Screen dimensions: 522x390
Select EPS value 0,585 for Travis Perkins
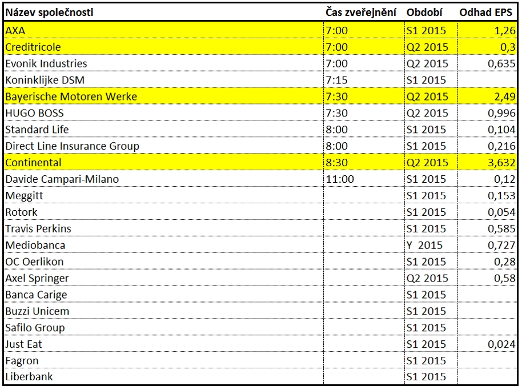(501, 228)
